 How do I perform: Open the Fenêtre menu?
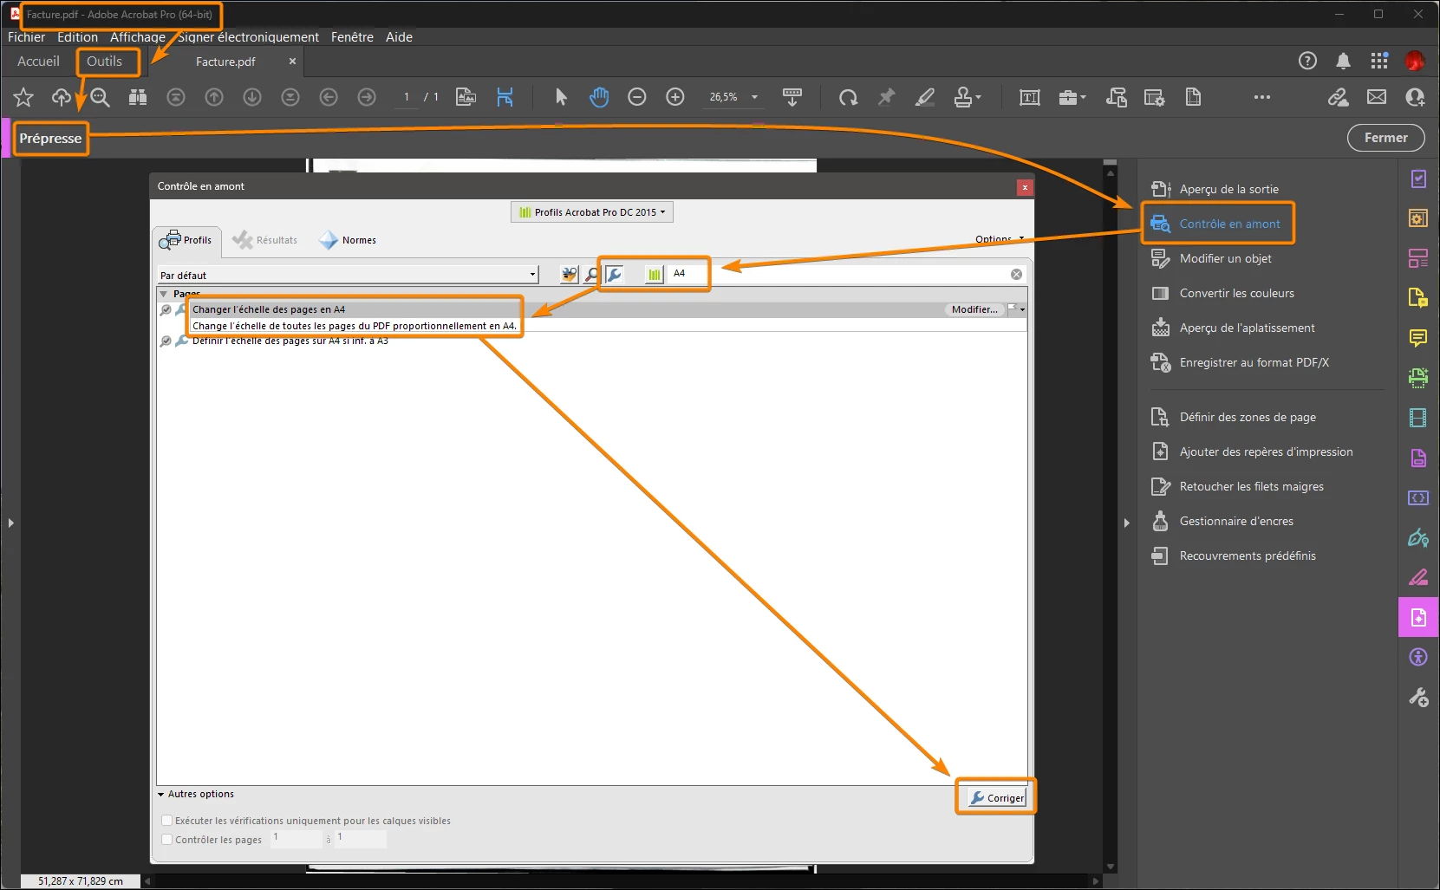pos(352,37)
